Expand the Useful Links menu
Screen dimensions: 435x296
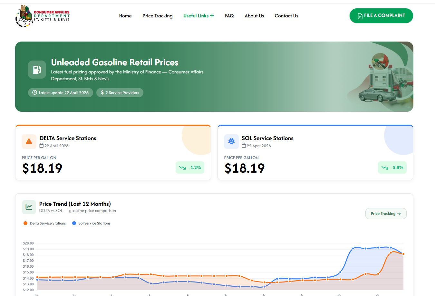click(198, 16)
